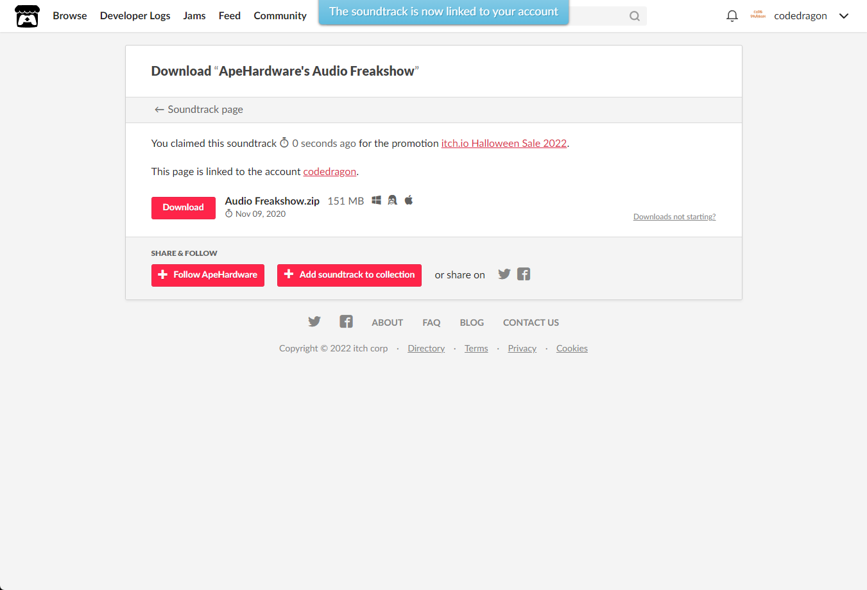Click the search magnifier icon
This screenshot has width=867, height=590.
[x=635, y=16]
